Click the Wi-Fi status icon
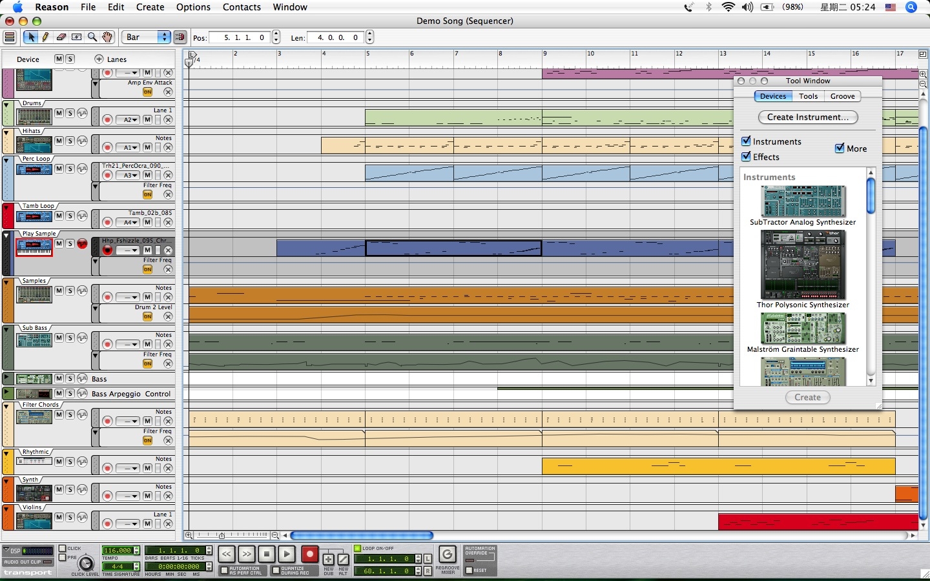 click(728, 7)
